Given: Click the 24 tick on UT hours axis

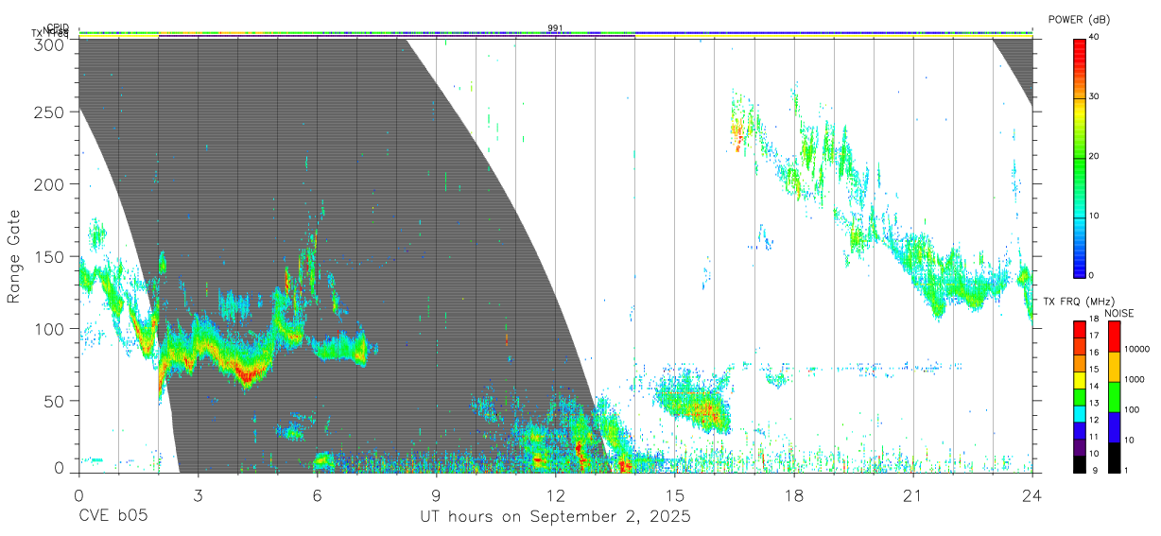Looking at the screenshot, I should point(1031,495).
